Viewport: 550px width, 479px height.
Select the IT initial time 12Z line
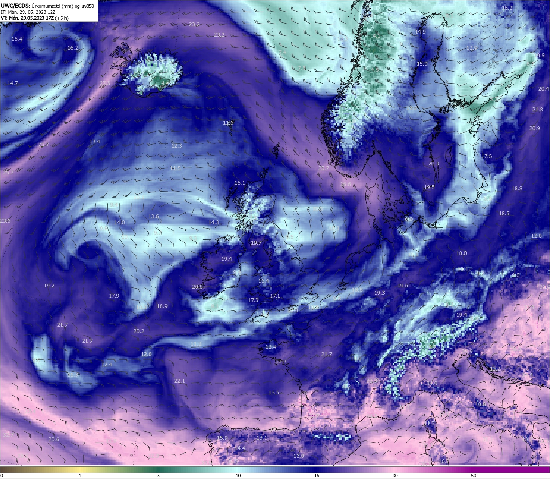point(28,12)
